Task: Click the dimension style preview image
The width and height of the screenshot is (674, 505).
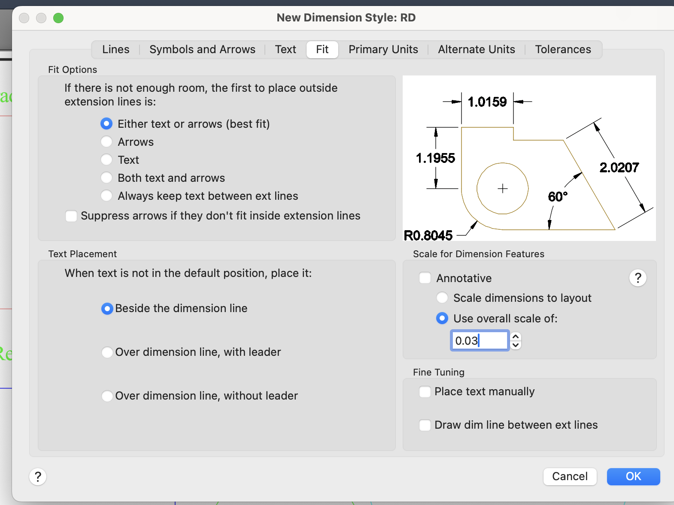Action: tap(529, 158)
